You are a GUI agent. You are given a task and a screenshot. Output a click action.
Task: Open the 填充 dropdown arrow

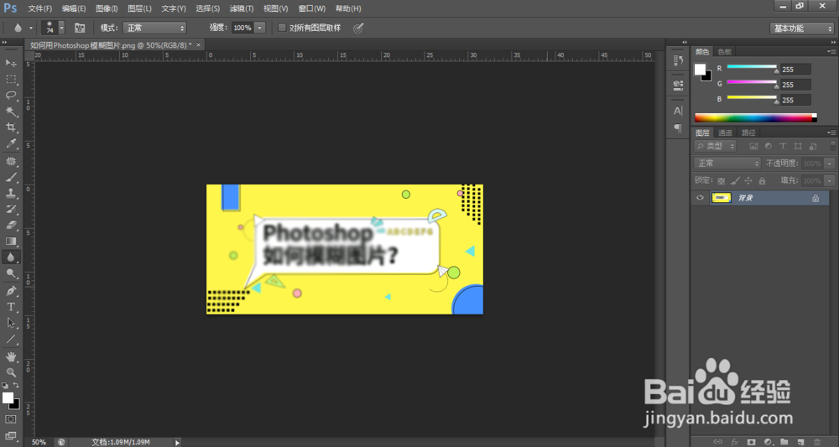tap(830, 180)
